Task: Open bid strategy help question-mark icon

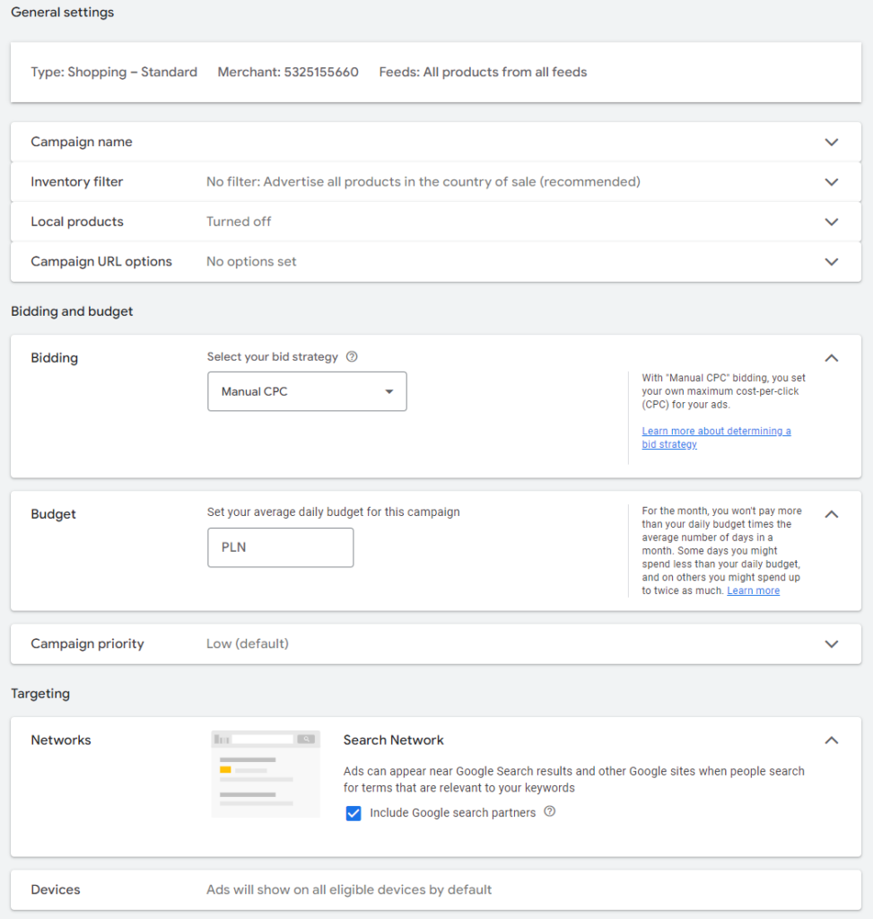Action: point(352,356)
